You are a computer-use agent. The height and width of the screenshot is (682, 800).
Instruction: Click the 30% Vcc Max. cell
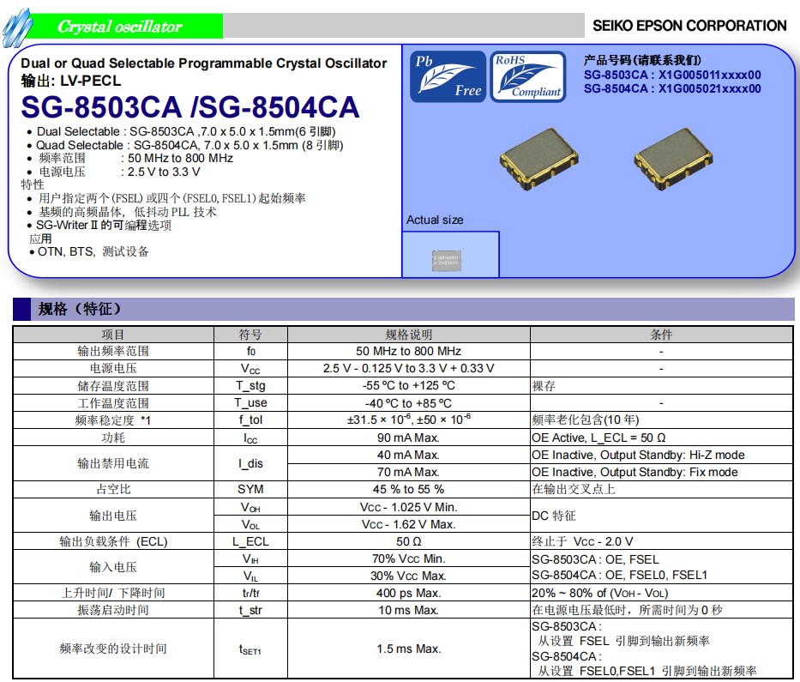(409, 576)
